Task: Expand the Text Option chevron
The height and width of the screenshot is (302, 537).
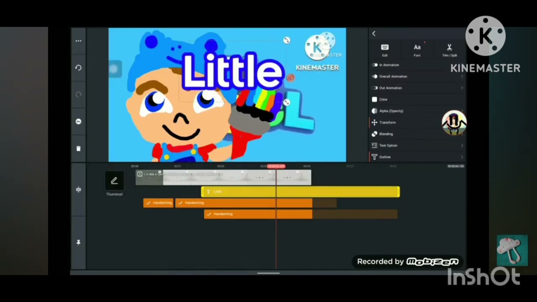Action: pos(462,146)
